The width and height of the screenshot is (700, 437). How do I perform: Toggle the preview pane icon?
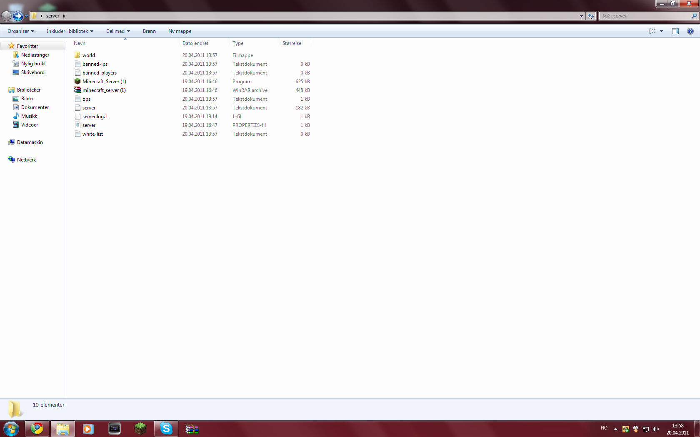tap(675, 31)
